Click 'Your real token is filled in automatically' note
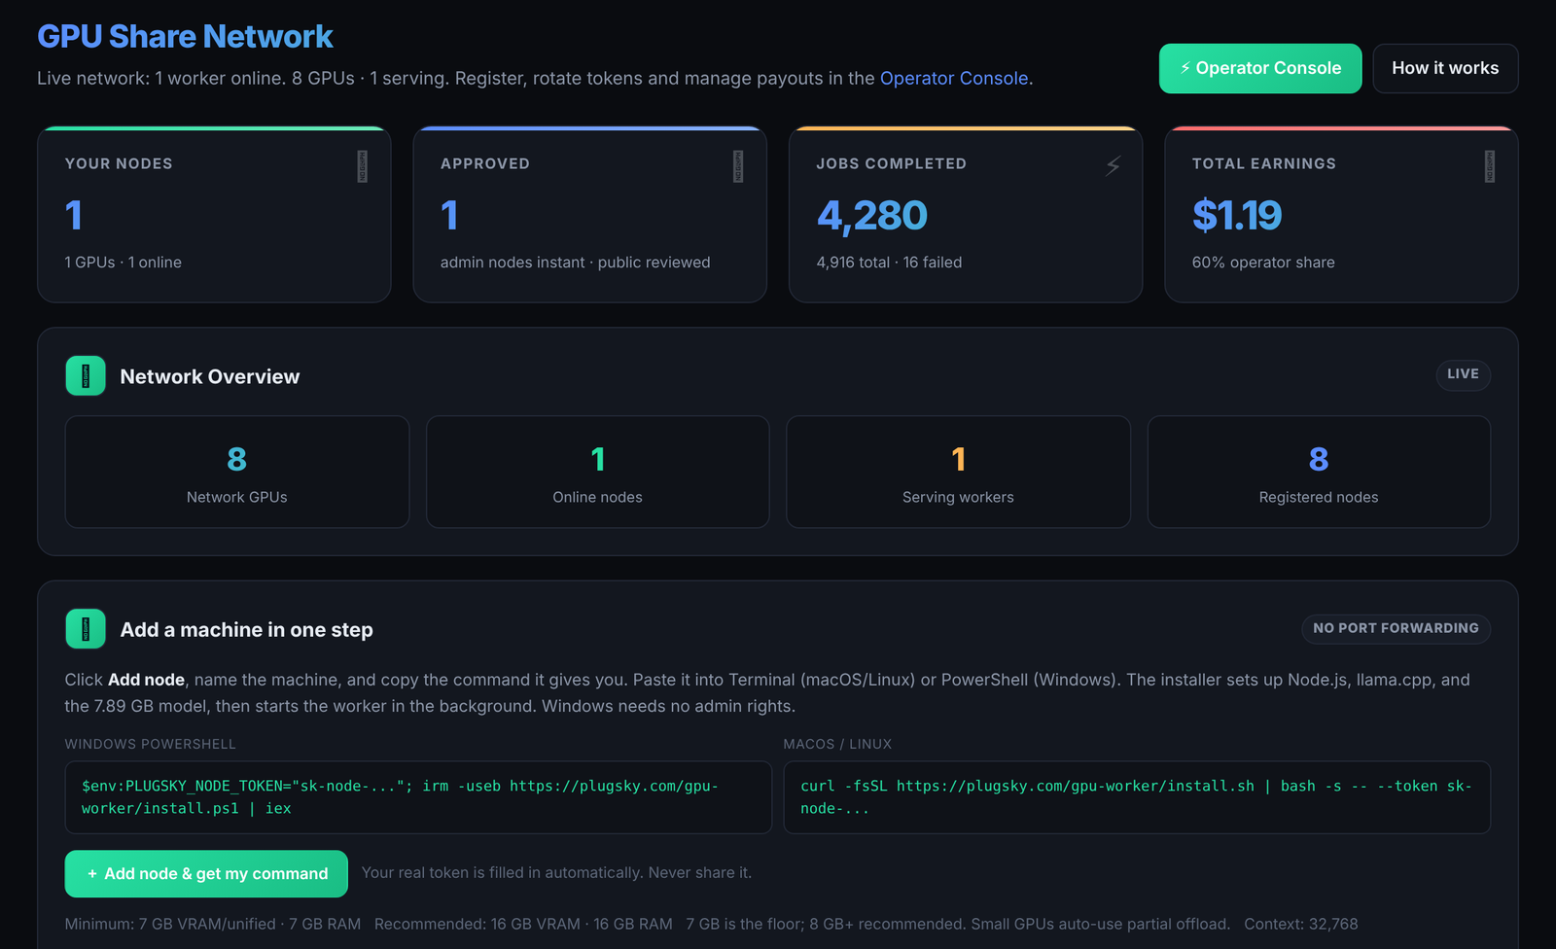This screenshot has height=949, width=1556. click(x=556, y=873)
